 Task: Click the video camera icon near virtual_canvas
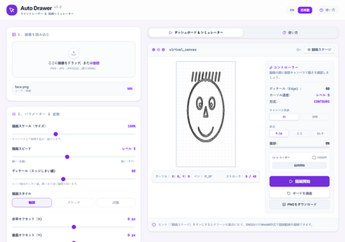[299, 49]
